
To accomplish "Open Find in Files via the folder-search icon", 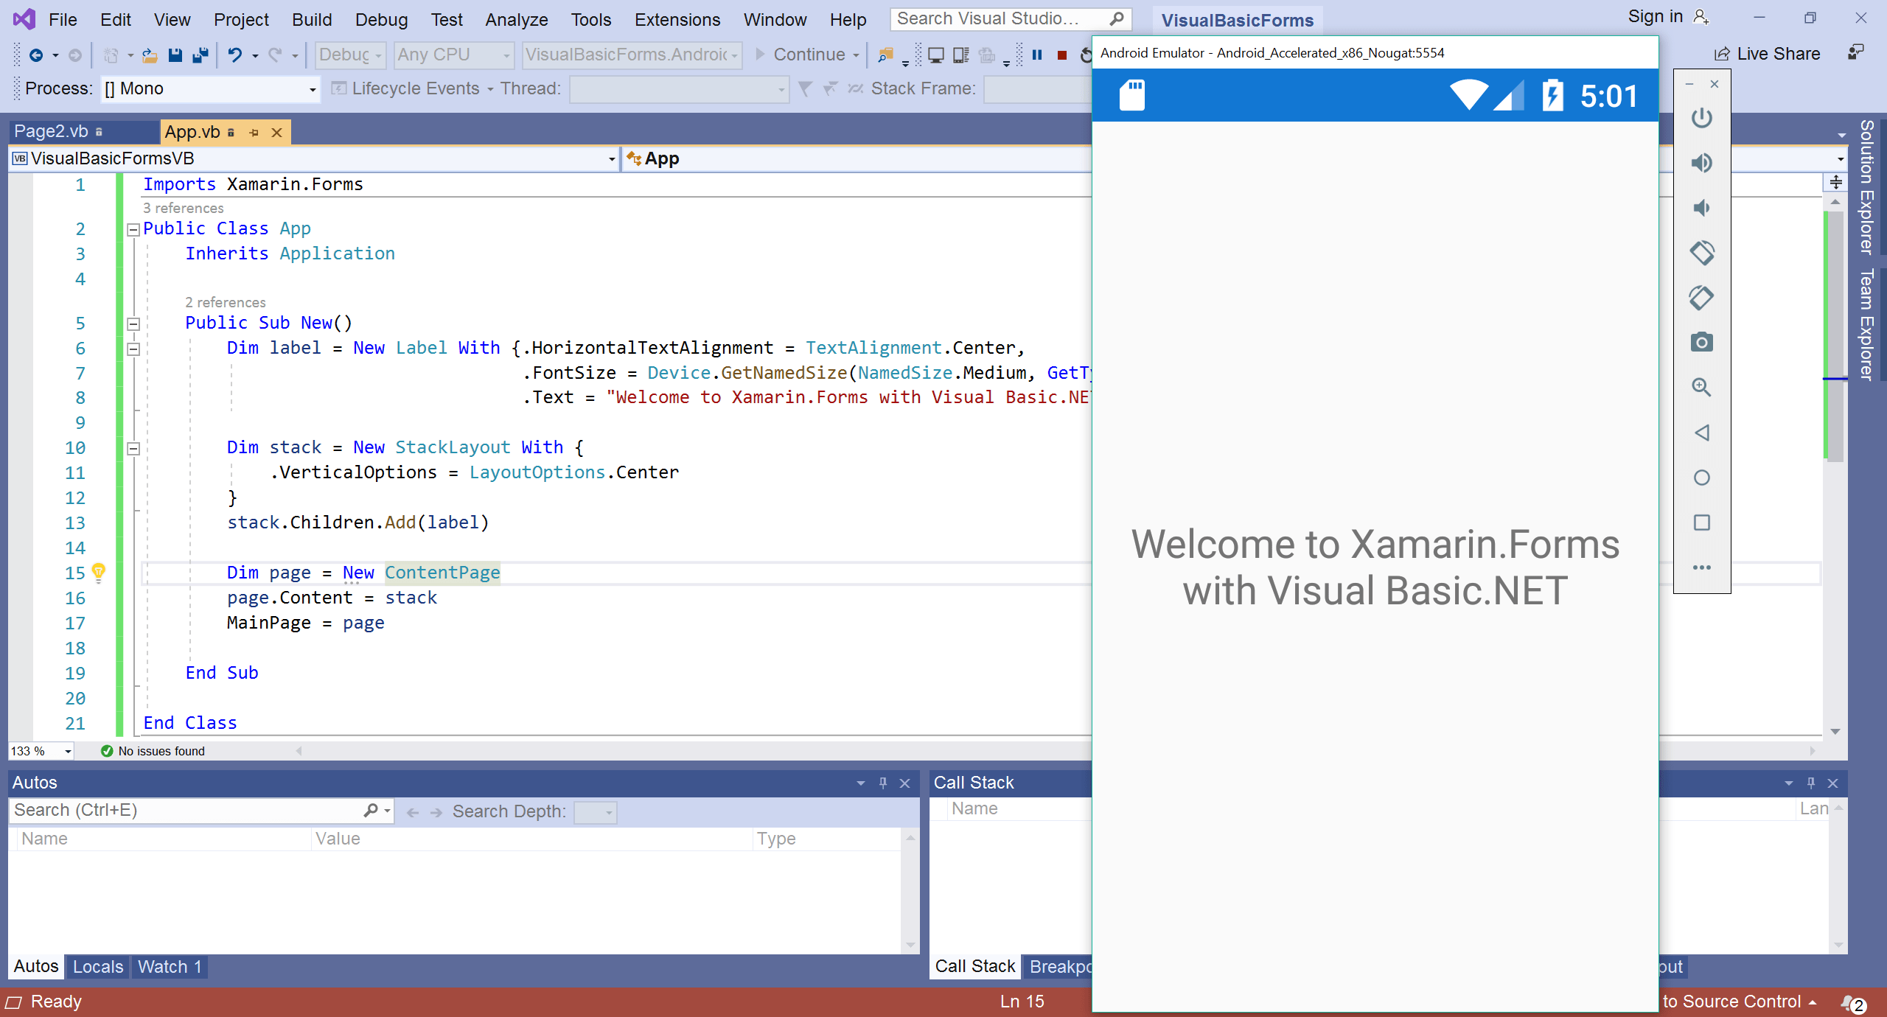I will coord(886,55).
